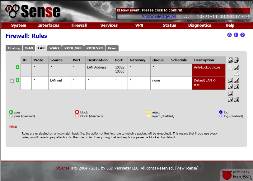253x181 pixels.
Task: Click the Source column header
Action: point(59,60)
